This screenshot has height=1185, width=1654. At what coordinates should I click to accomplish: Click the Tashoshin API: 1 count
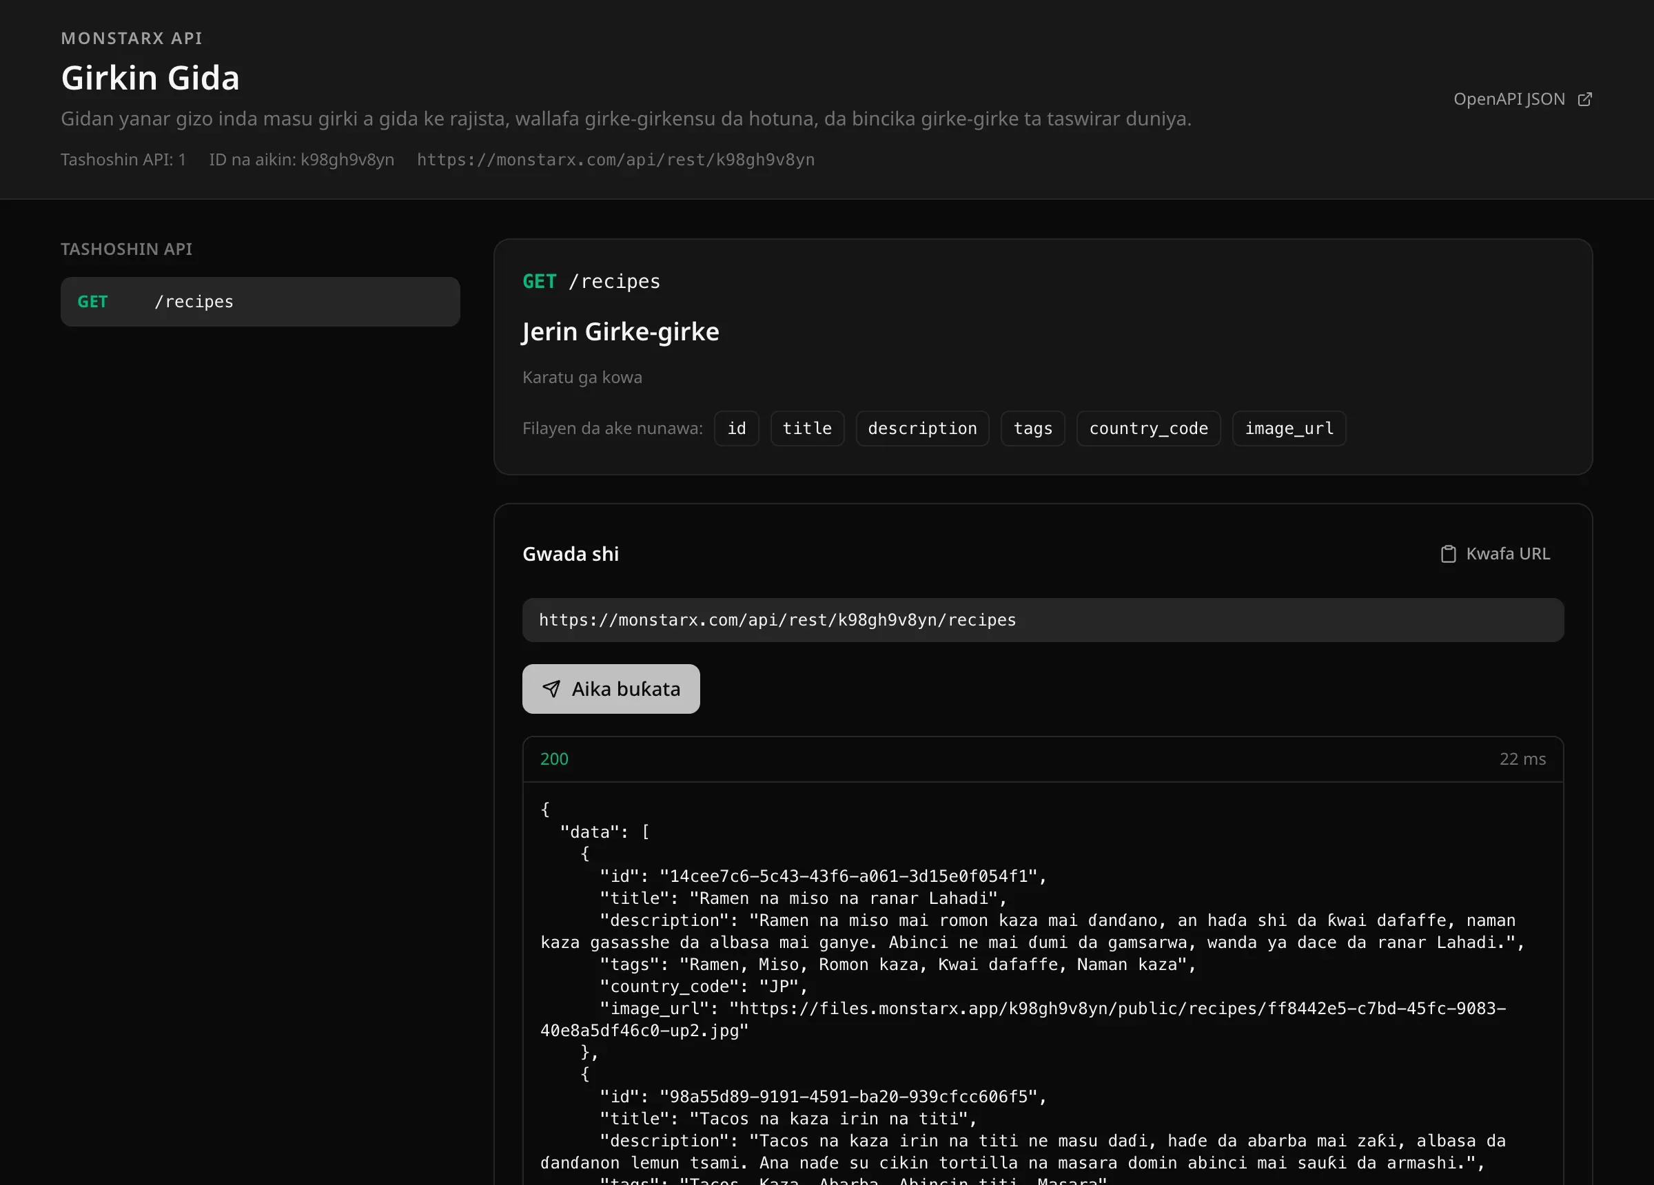click(123, 159)
